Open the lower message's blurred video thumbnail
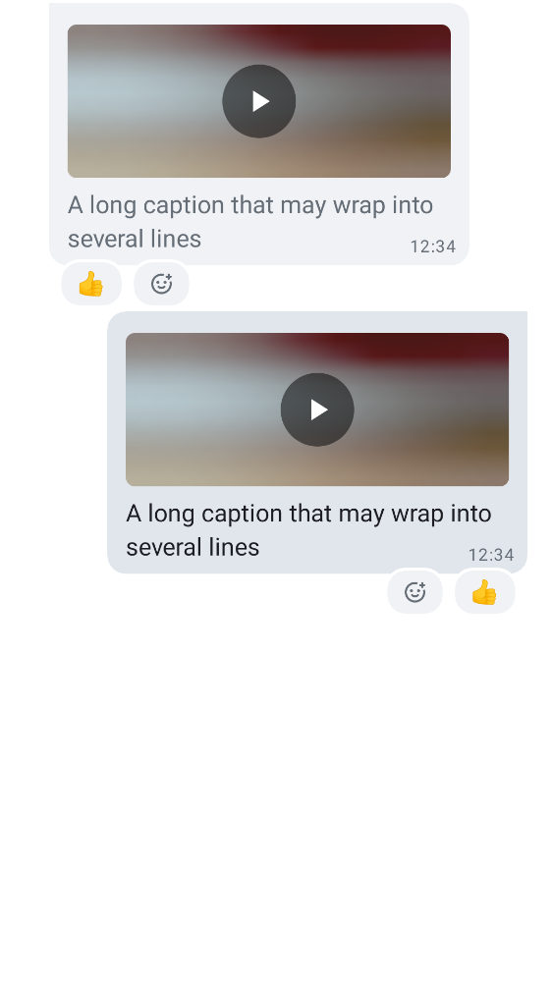552x982 pixels. click(317, 409)
